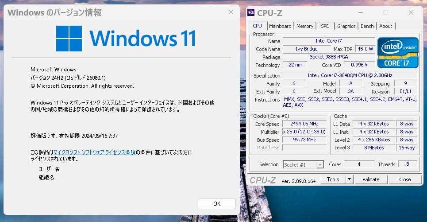Switch to the Memory tab
427x222 pixels.
tap(305, 26)
